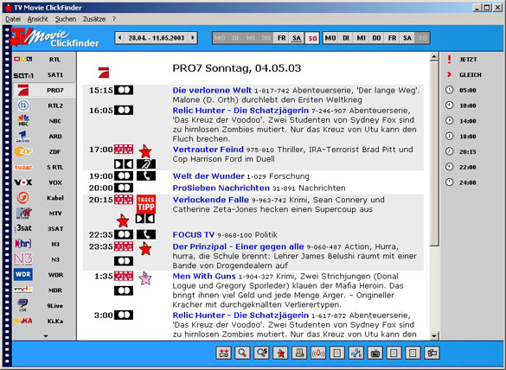The image size is (506, 370).
Task: Pick the 9Live channel logo
Action: [22, 305]
